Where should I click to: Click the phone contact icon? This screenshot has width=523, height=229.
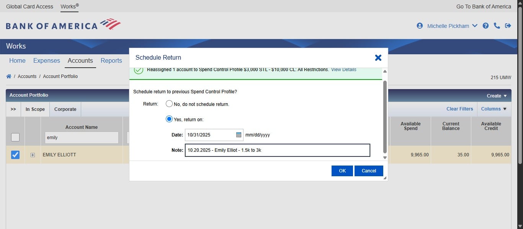click(497, 26)
